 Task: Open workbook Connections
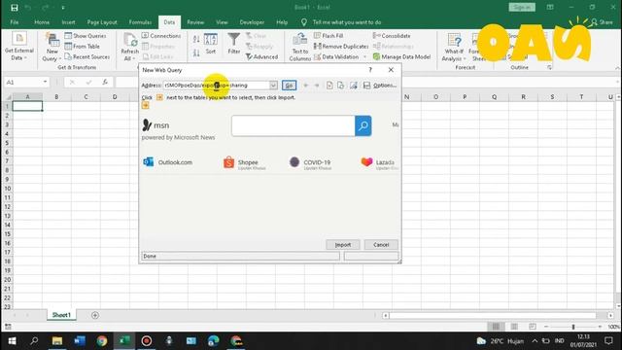click(x=161, y=36)
